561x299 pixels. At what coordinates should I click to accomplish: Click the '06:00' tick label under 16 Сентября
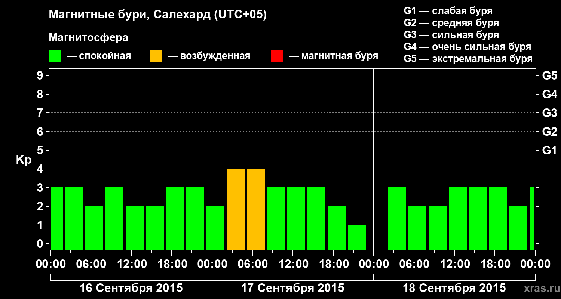91,264
